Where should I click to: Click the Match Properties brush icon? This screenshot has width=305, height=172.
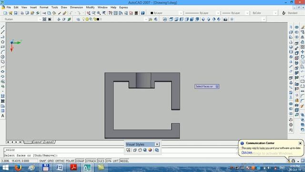64,13
